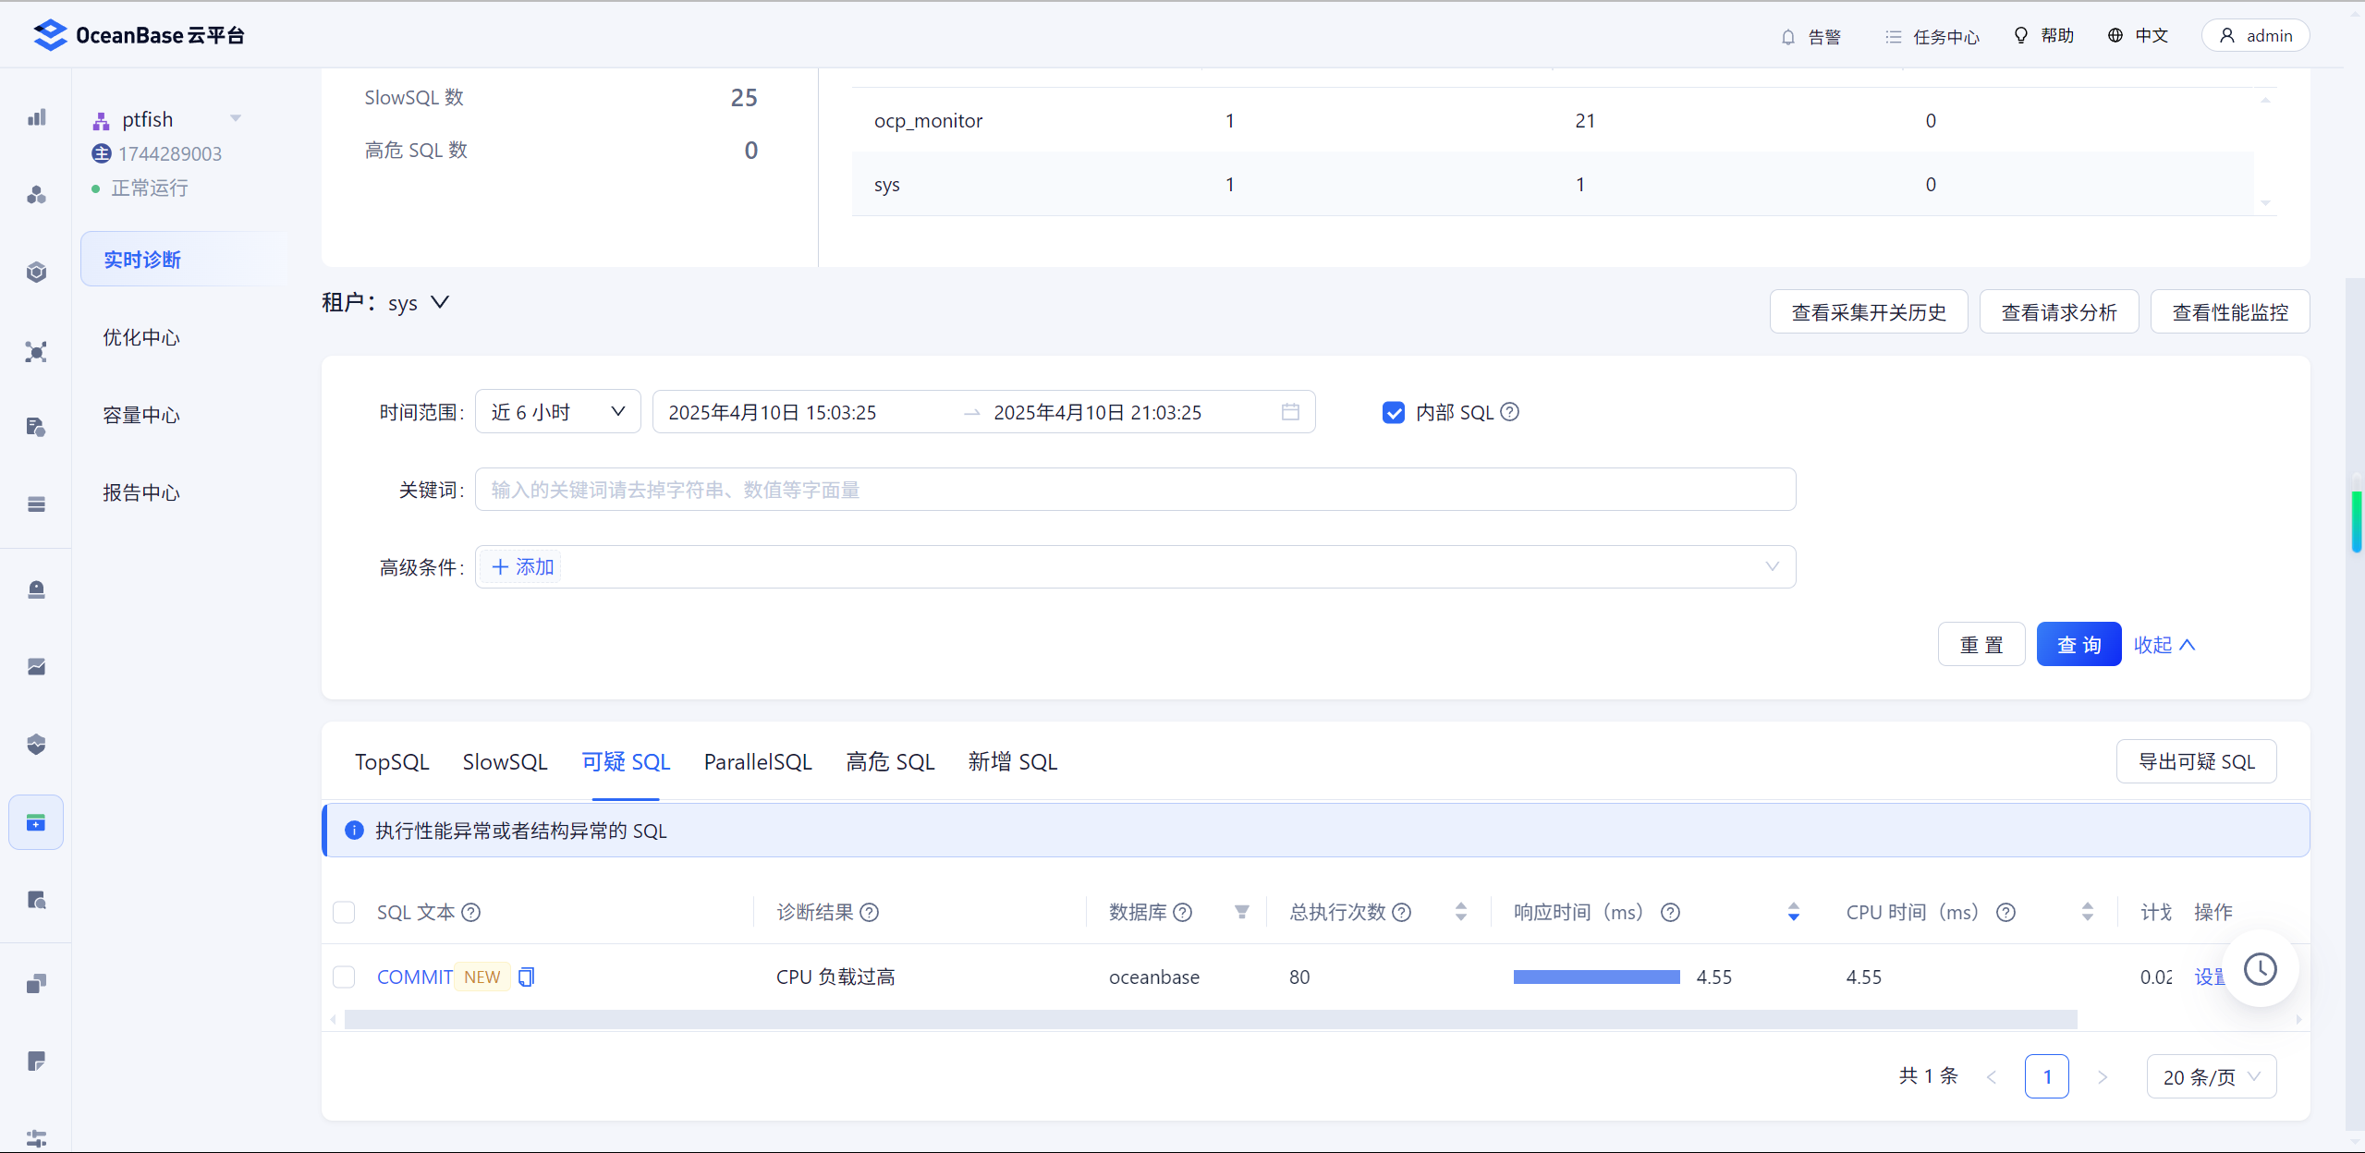The height and width of the screenshot is (1153, 2365).
Task: Open the COMMIT SQL link
Action: click(415, 977)
